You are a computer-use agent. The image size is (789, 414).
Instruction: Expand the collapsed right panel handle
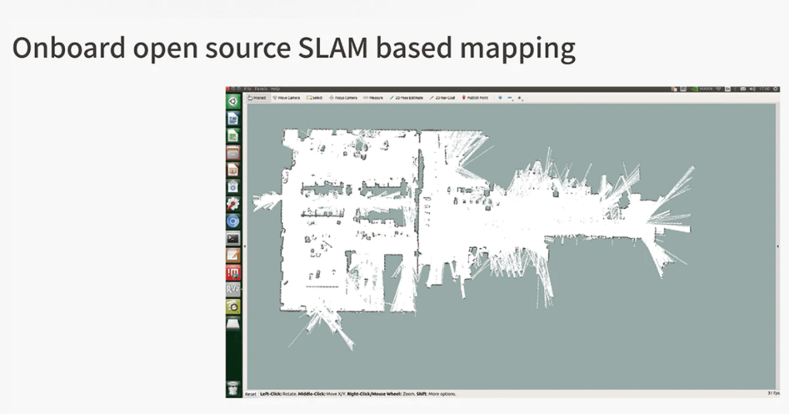[777, 246]
